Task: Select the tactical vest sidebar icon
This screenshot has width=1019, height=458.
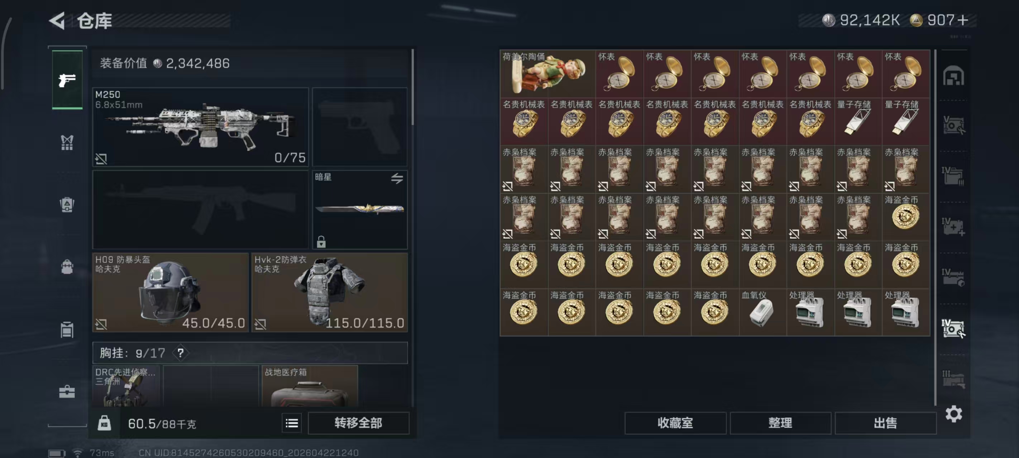Action: click(x=67, y=143)
